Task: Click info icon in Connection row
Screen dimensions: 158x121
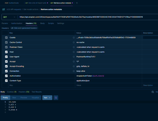Action: coord(74,71)
